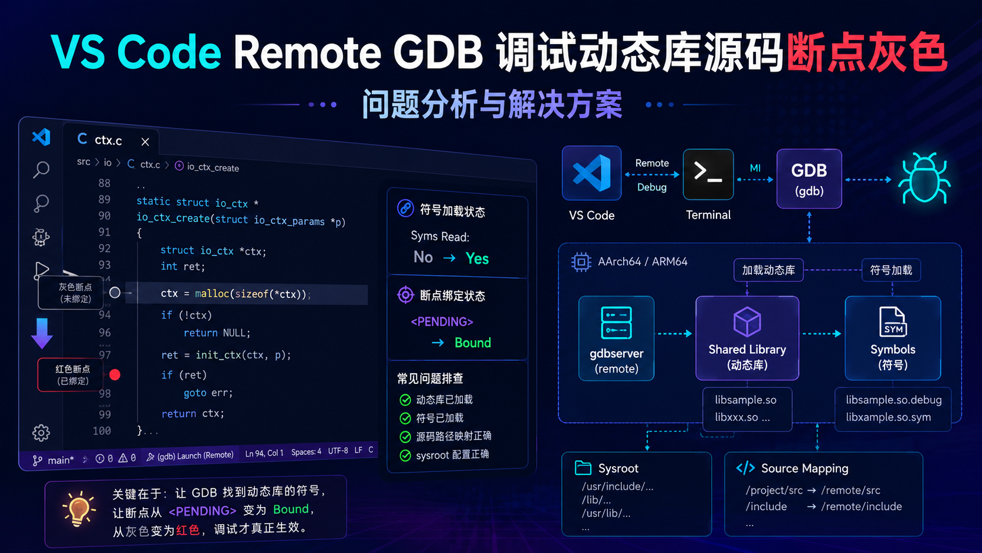Open the UTF-8 encoding selector
Screen dimensions: 982x553
coord(338,451)
